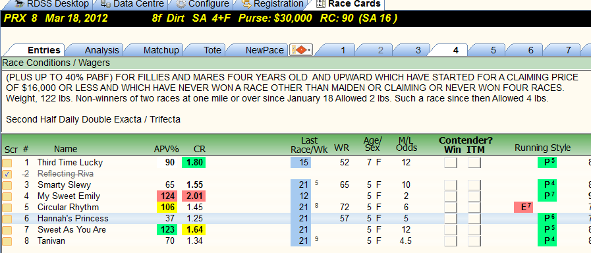Select the horse name Circular Rhythm
The height and width of the screenshot is (253, 591).
pos(68,208)
